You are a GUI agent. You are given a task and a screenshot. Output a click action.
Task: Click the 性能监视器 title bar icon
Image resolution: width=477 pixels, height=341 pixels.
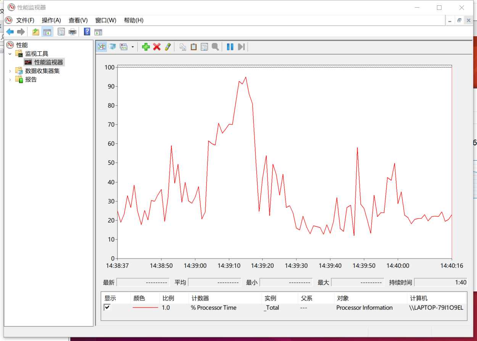point(11,7)
